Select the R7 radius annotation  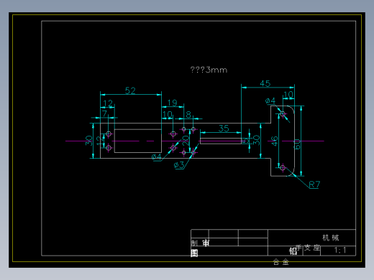314,185
